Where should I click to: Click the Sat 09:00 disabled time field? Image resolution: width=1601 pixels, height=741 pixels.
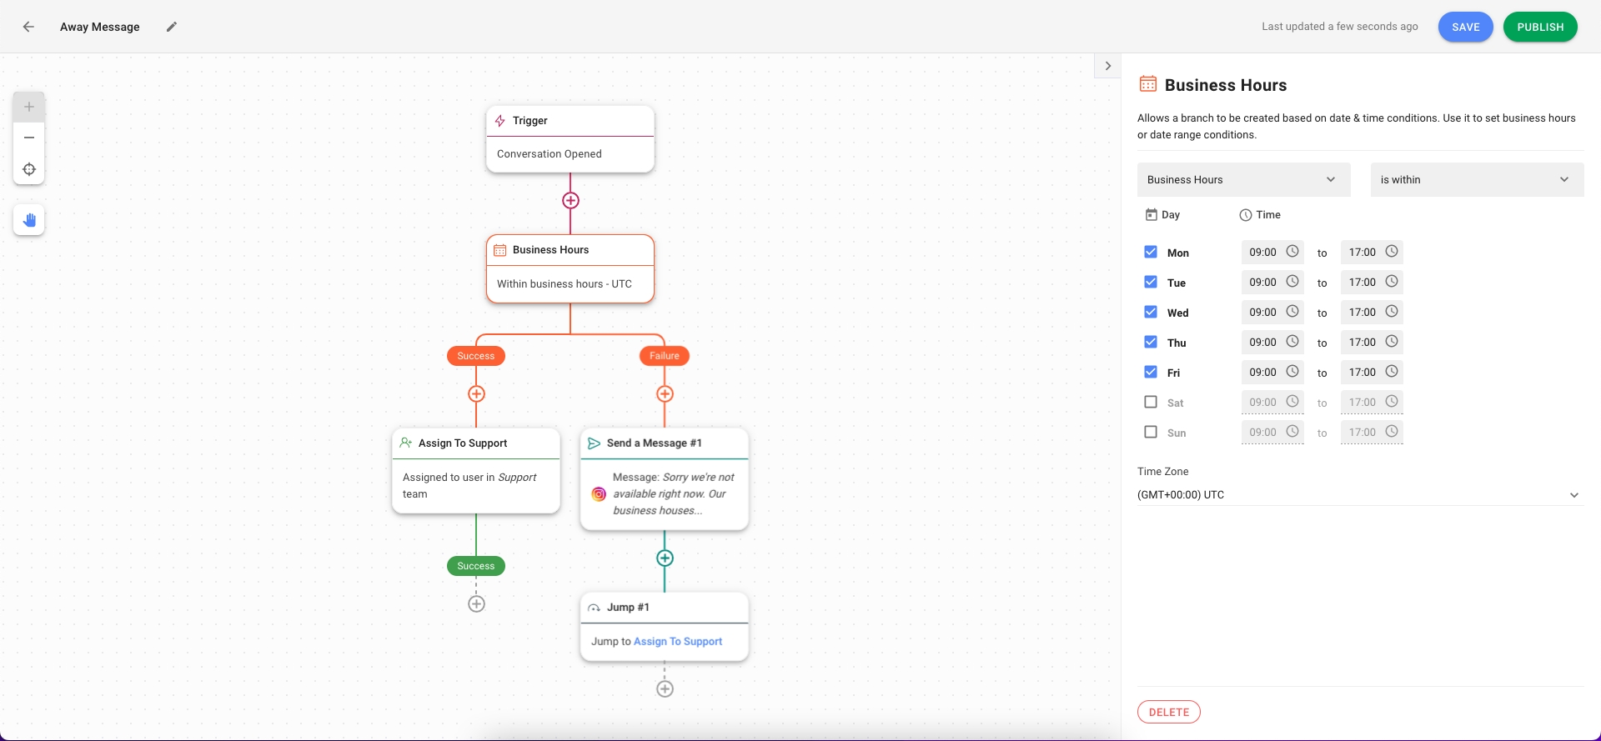(1272, 402)
